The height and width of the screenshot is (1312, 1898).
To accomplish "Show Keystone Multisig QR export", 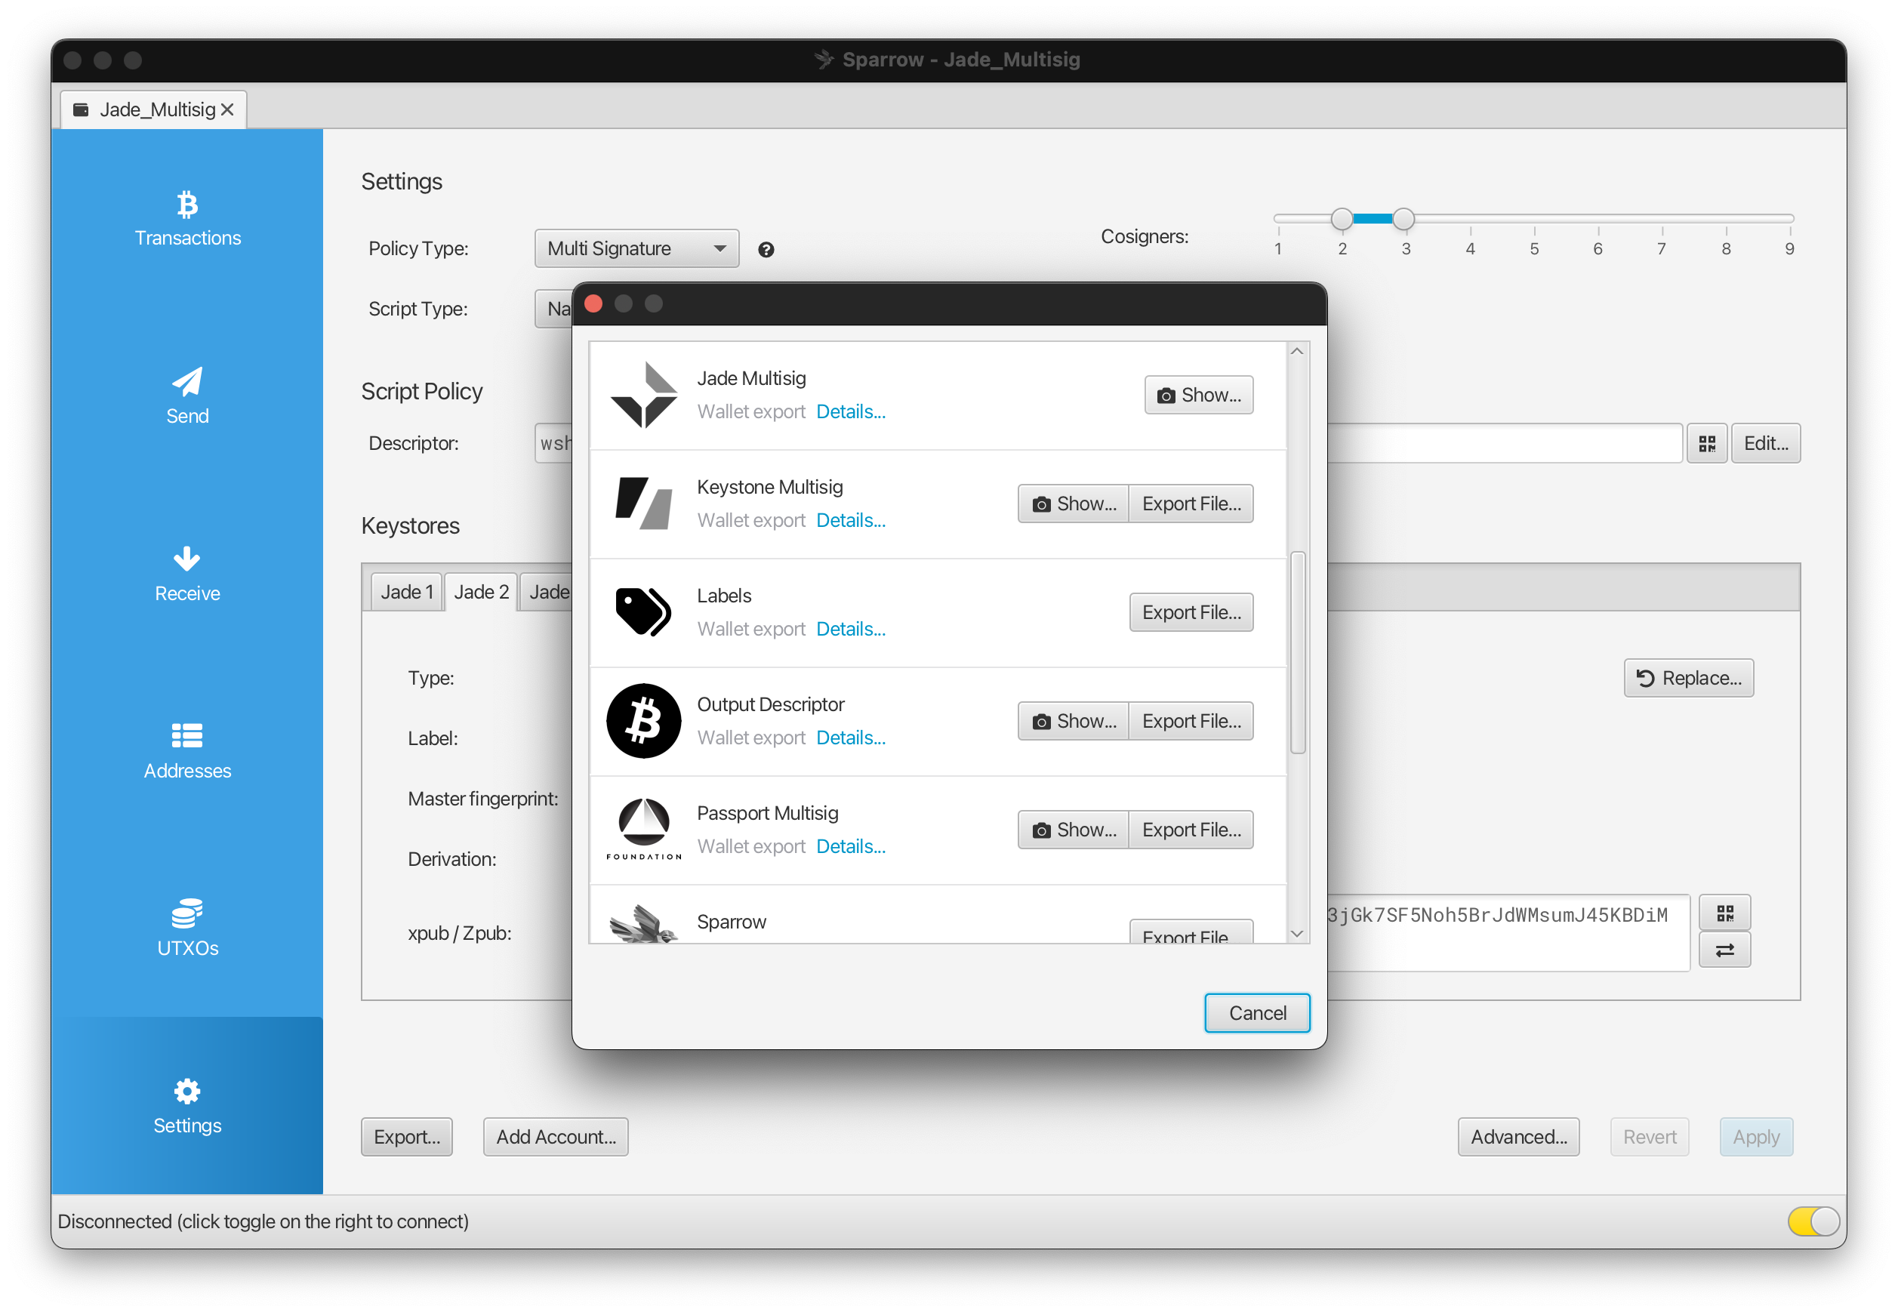I will (x=1074, y=504).
